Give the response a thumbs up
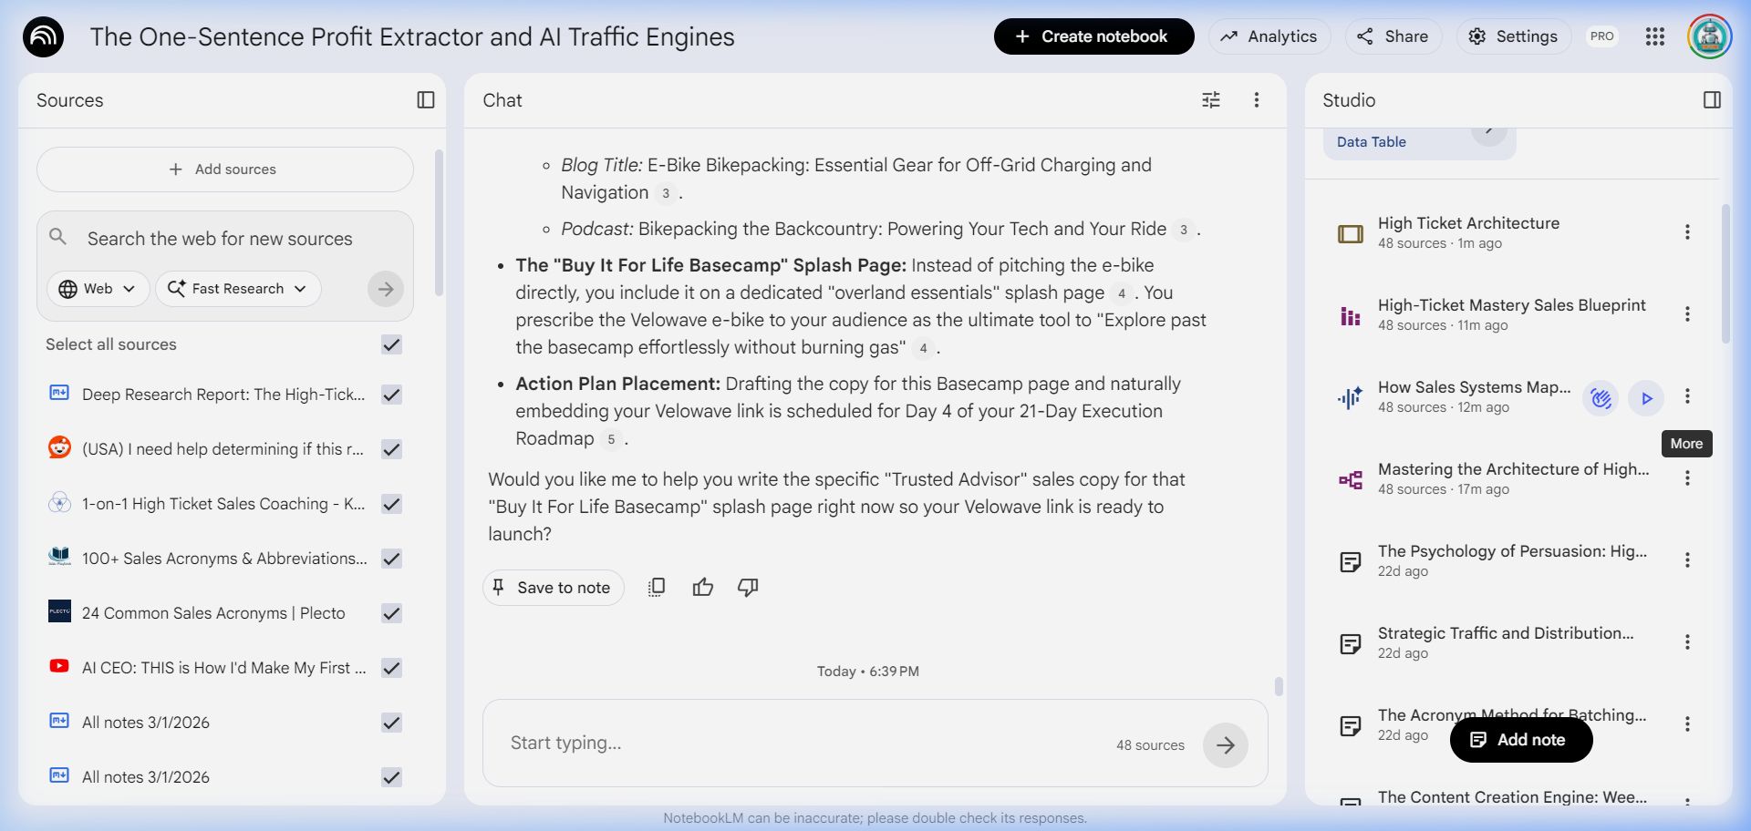Image resolution: width=1751 pixels, height=831 pixels. (x=702, y=588)
